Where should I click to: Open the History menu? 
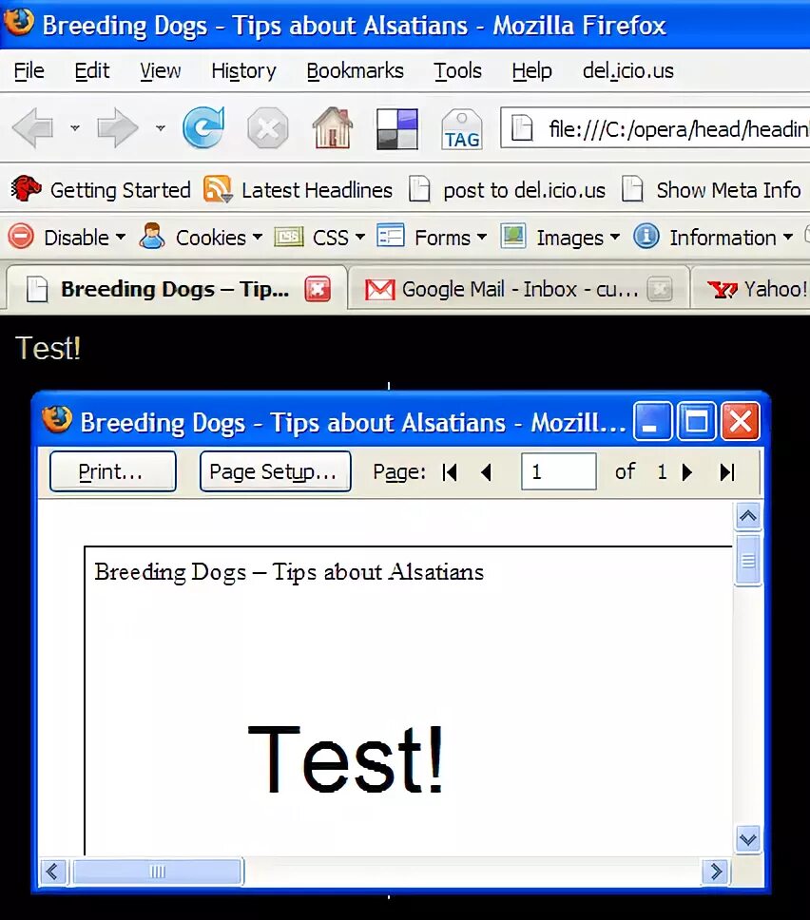pos(243,70)
